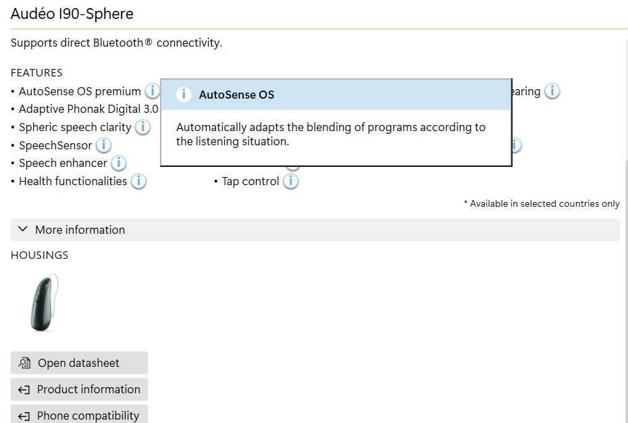Click the Tap control feature label

click(251, 181)
